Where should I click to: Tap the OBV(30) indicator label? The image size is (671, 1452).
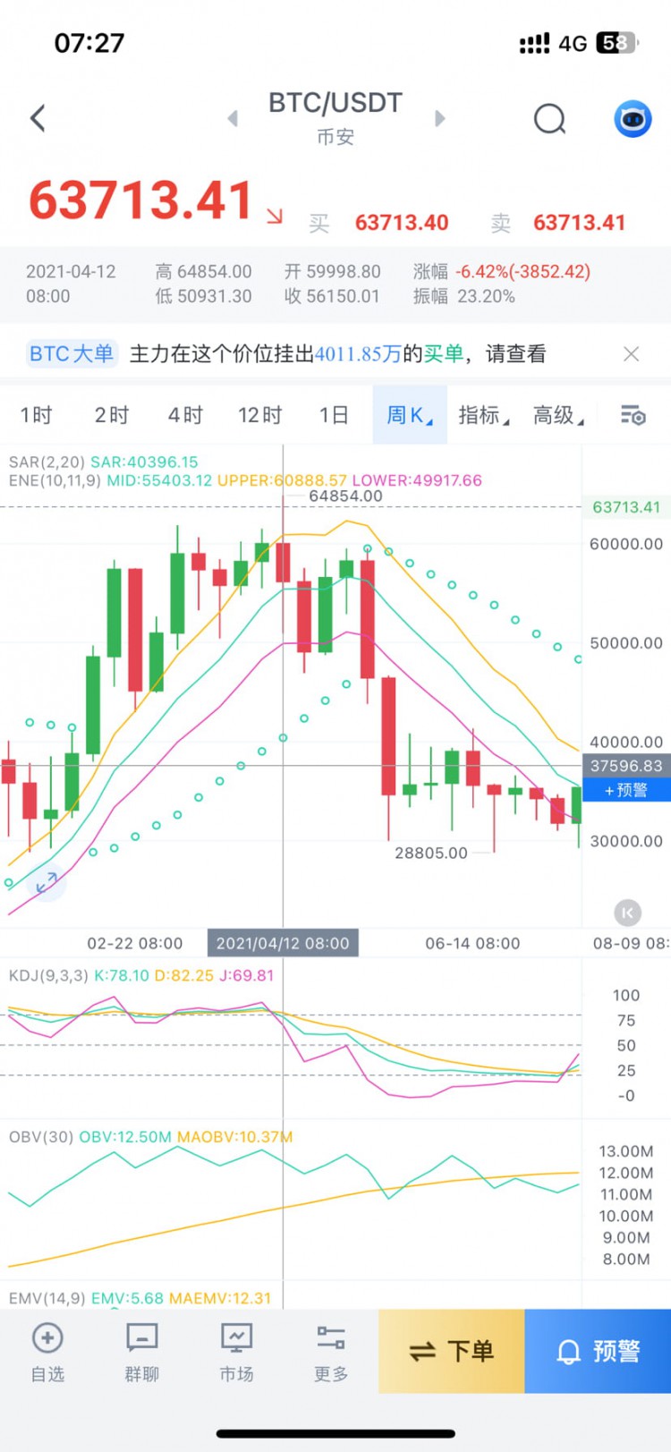41,1137
